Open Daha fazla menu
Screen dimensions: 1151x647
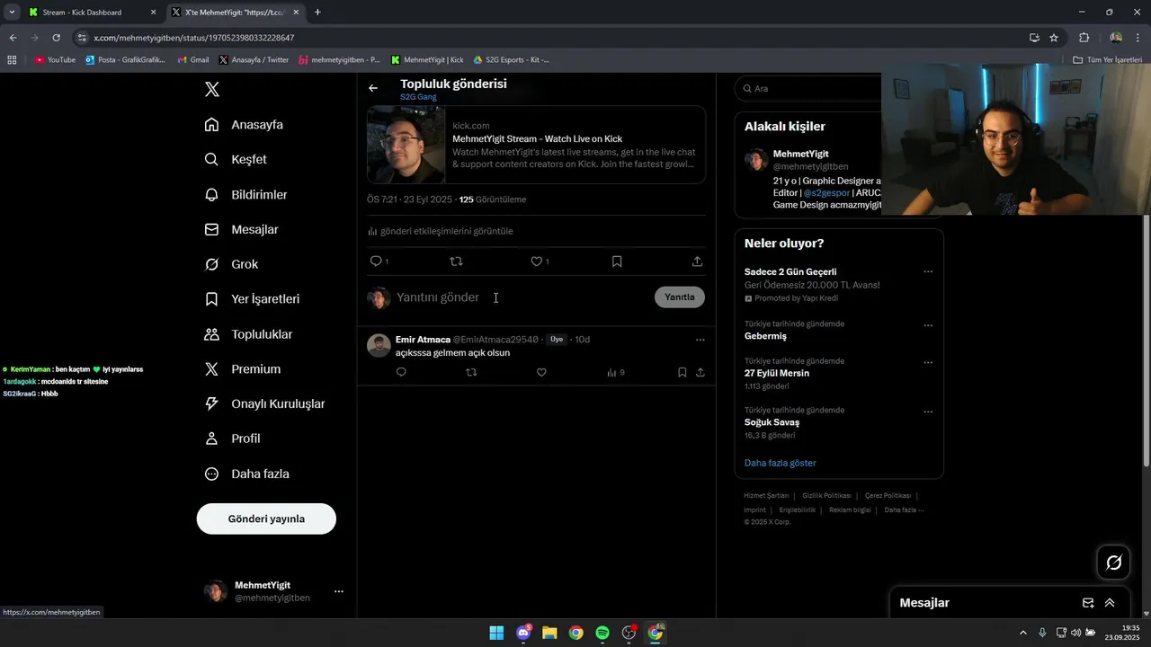(x=246, y=474)
